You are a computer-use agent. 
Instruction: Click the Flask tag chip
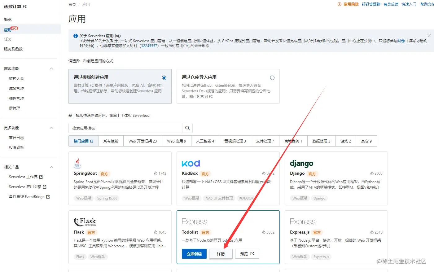(80, 257)
